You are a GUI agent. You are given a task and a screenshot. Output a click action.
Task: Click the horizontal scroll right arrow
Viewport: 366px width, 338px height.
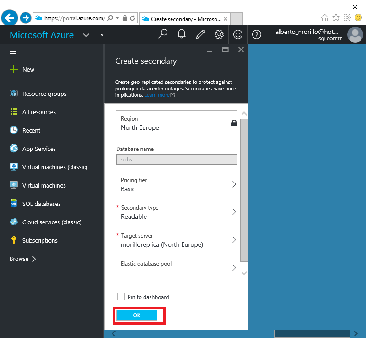[355, 333]
